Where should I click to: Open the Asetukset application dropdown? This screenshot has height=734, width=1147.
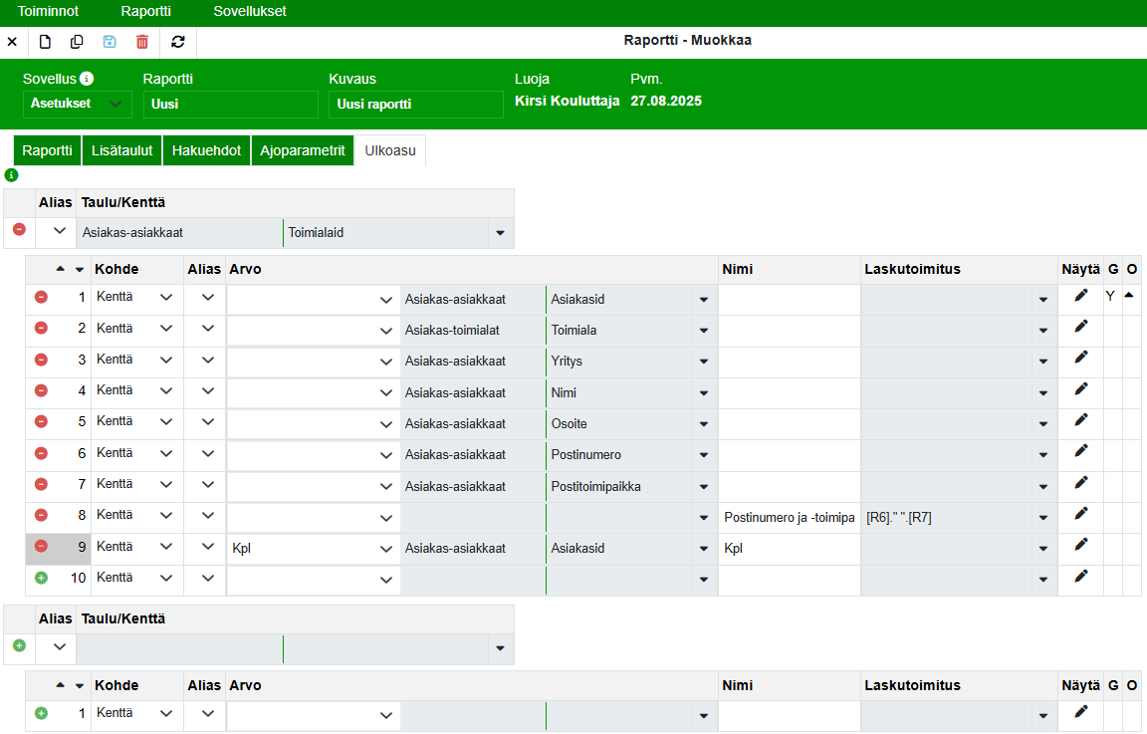point(77,104)
